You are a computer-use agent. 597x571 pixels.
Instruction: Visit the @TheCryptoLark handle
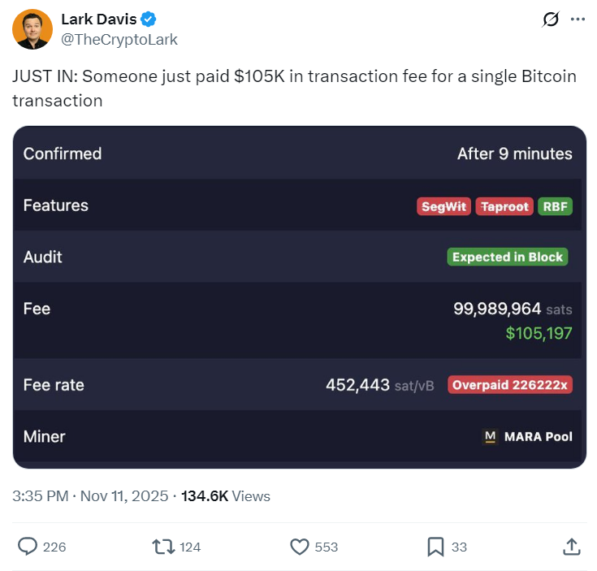119,39
